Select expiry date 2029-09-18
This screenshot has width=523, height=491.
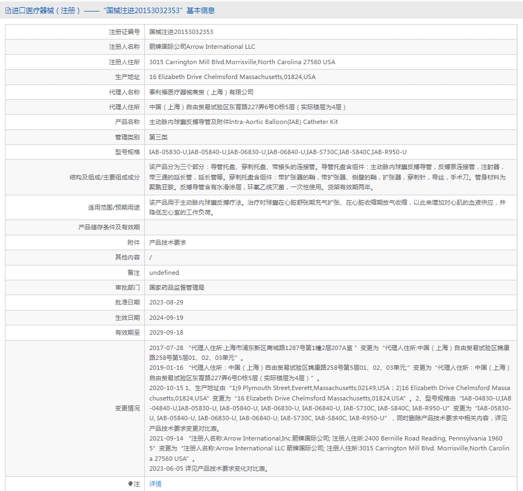coord(166,332)
